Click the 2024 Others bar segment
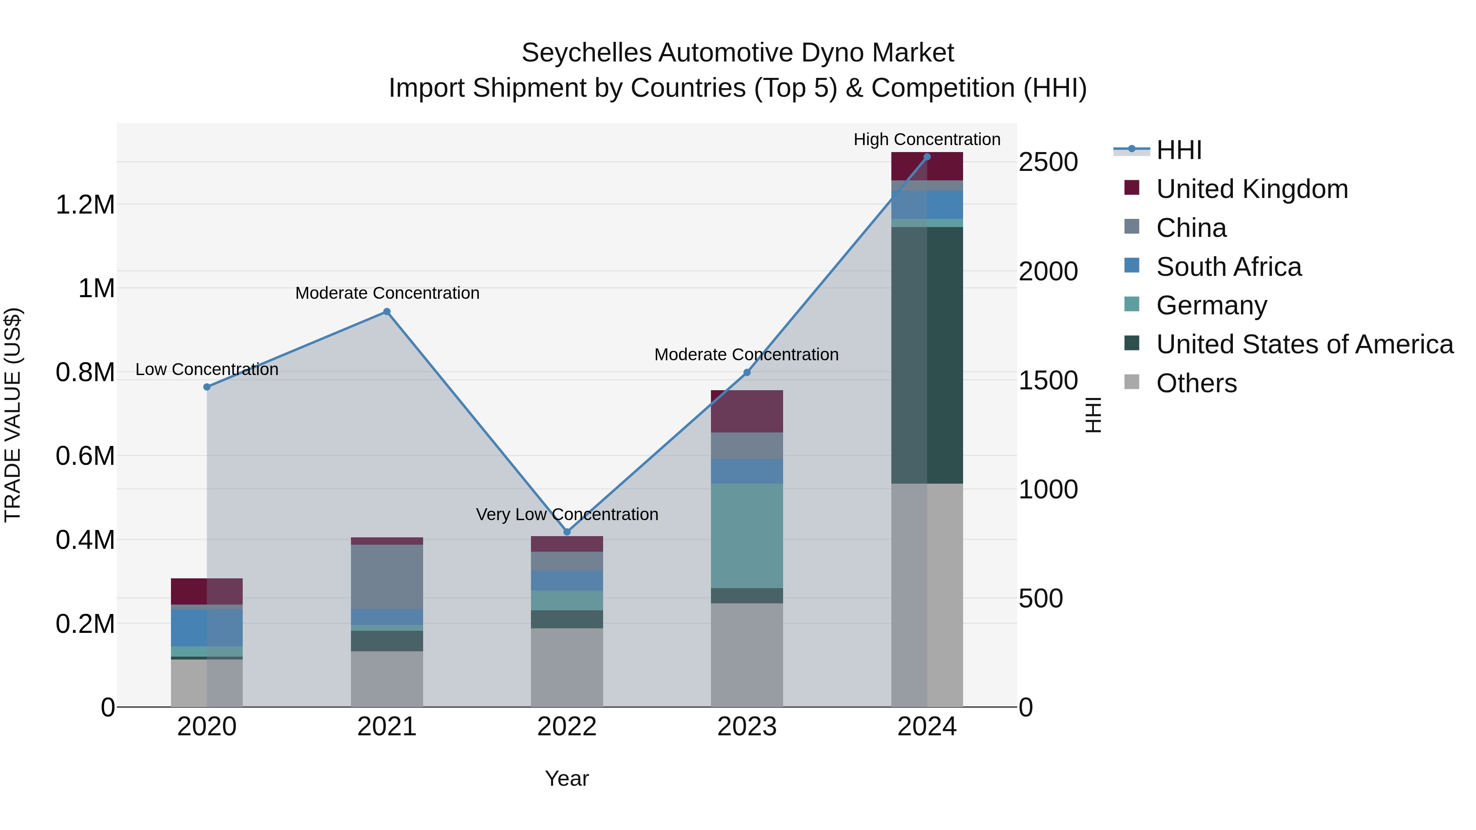 pos(927,595)
